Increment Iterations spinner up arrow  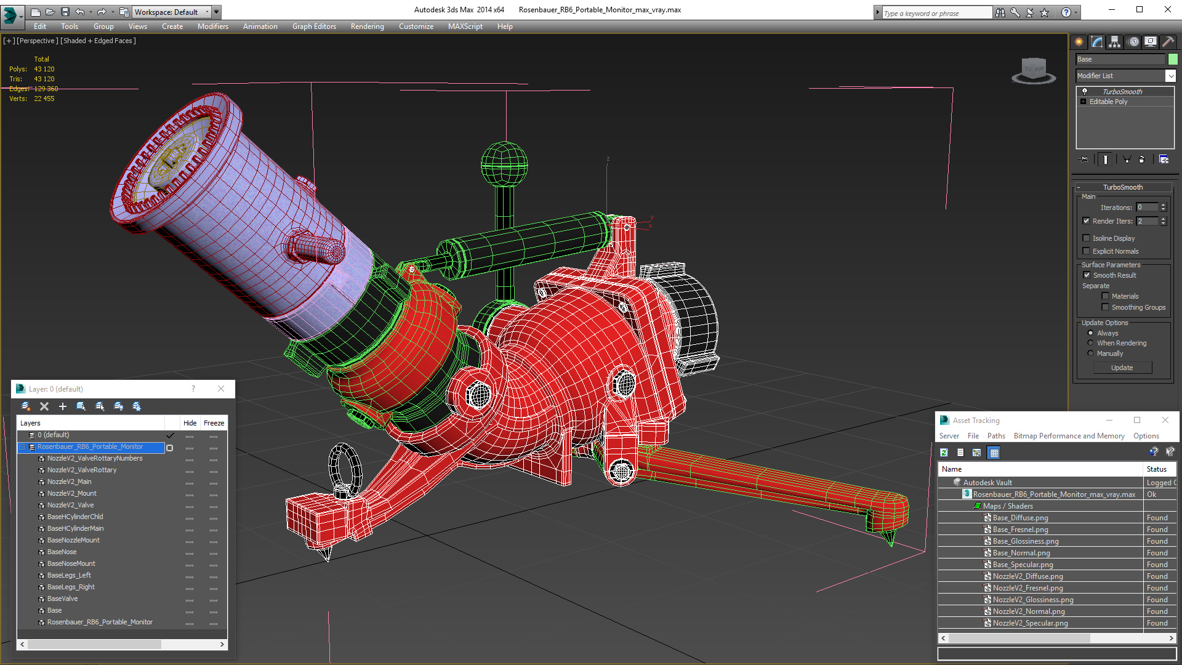[1163, 205]
